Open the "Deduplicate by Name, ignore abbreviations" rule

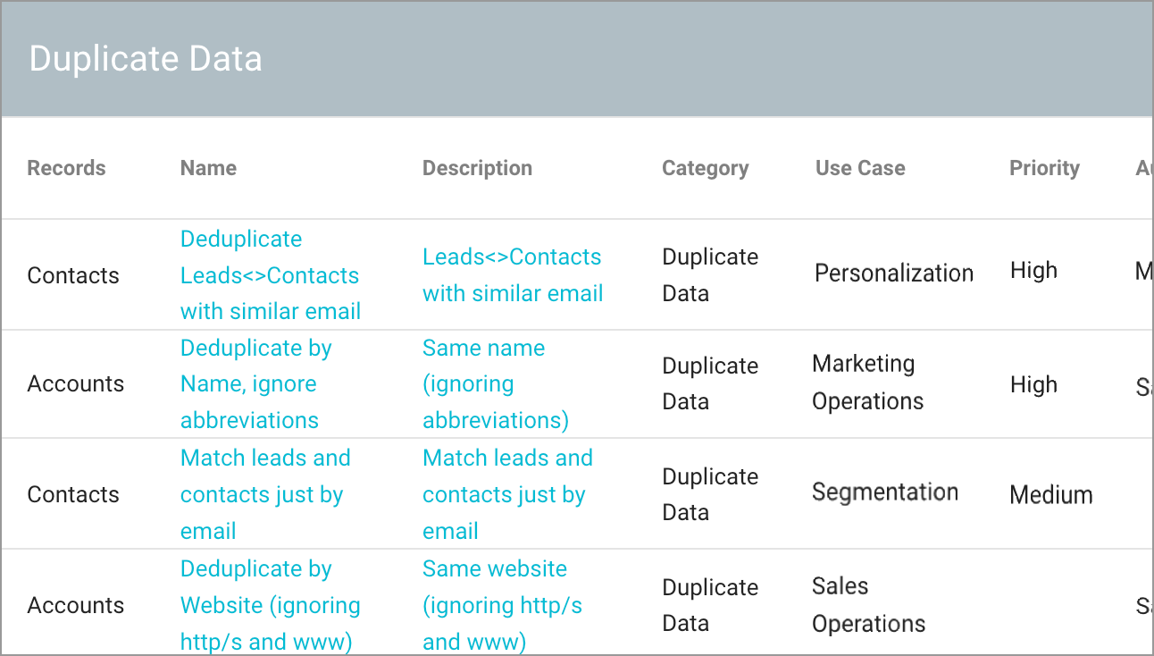(x=255, y=383)
